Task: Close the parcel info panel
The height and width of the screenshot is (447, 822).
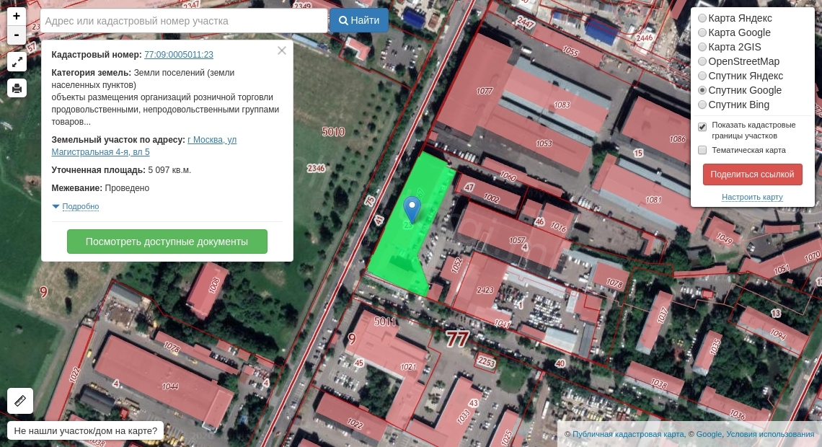Action: (x=282, y=50)
